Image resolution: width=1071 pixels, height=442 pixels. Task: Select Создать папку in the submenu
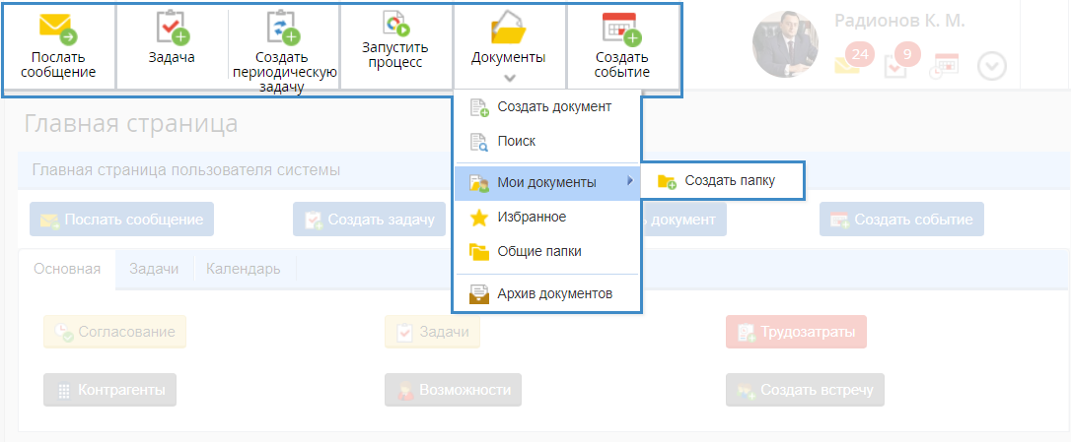[x=729, y=181]
